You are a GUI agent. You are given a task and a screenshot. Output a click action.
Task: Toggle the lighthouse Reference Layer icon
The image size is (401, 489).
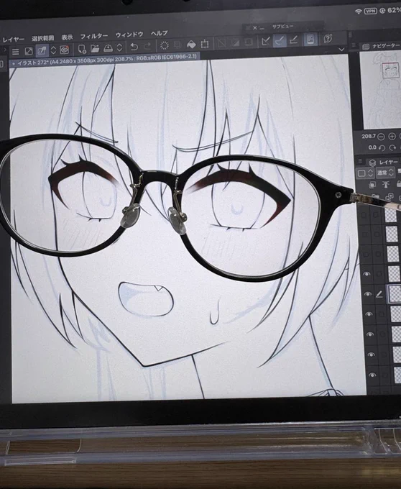click(x=386, y=185)
